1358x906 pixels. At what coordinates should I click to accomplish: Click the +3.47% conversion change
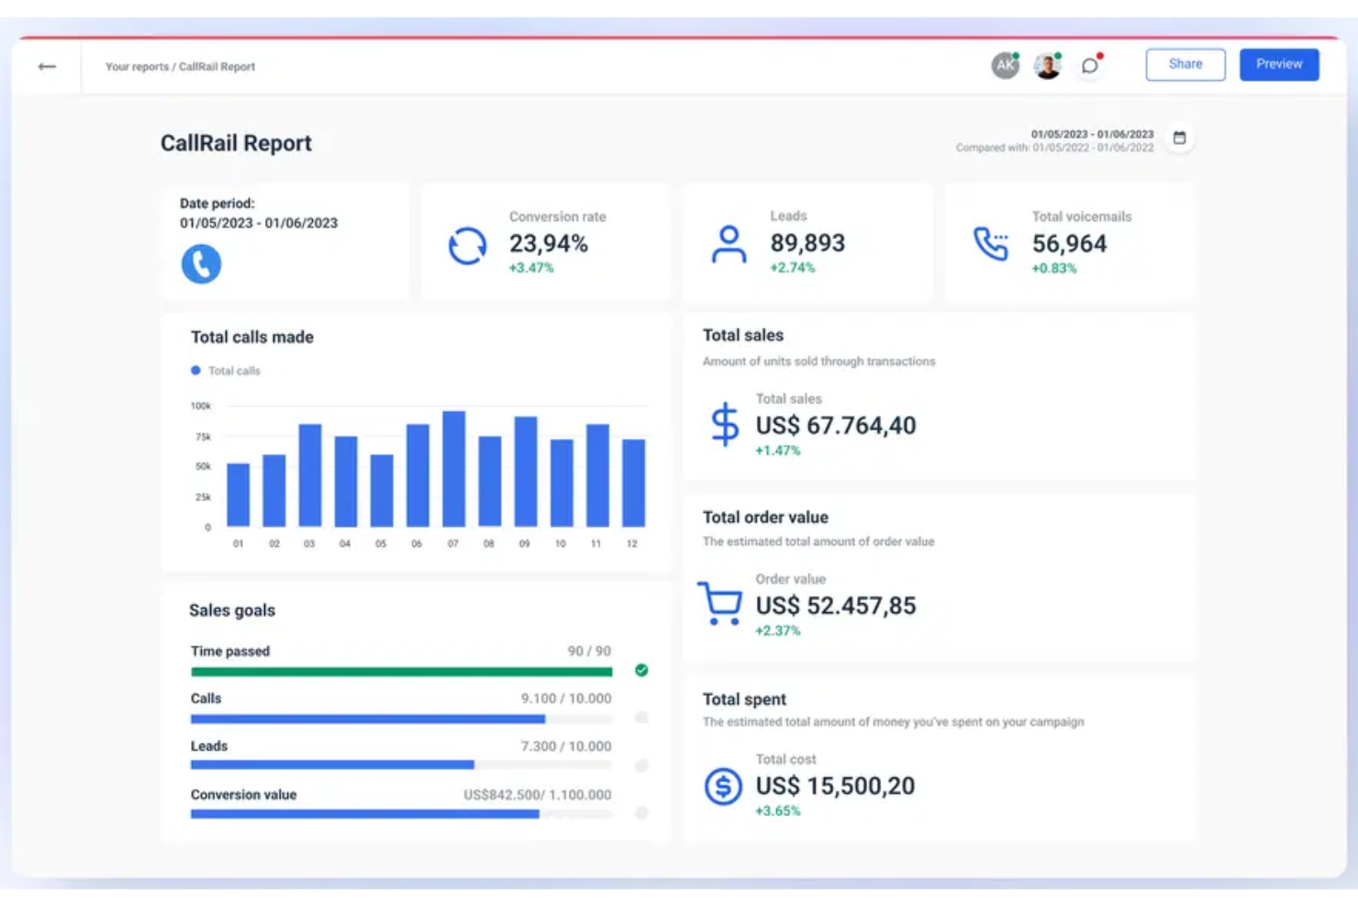531,268
